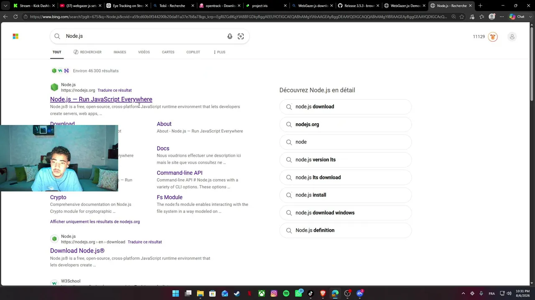Open Bing visual search camera icon
535x300 pixels.
pos(241,36)
